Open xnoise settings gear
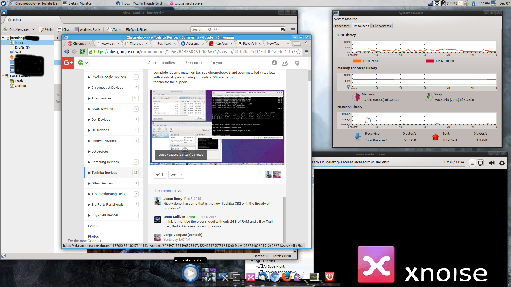511x287 pixels. pyautogui.click(x=502, y=163)
